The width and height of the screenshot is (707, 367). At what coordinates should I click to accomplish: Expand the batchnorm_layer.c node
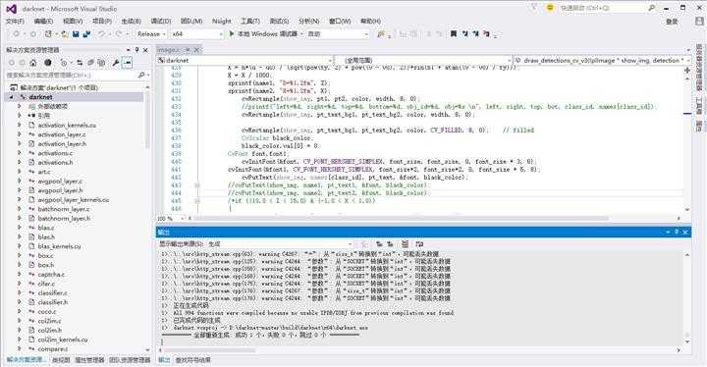(x=20, y=209)
